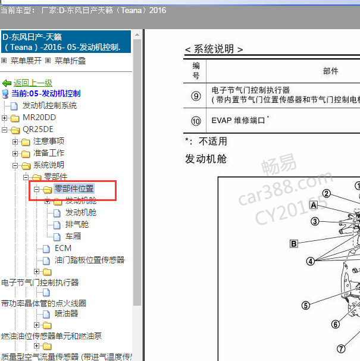Click 电子节气门控制执行器 table cell
Screen dimensions: 360x361
[283, 95]
